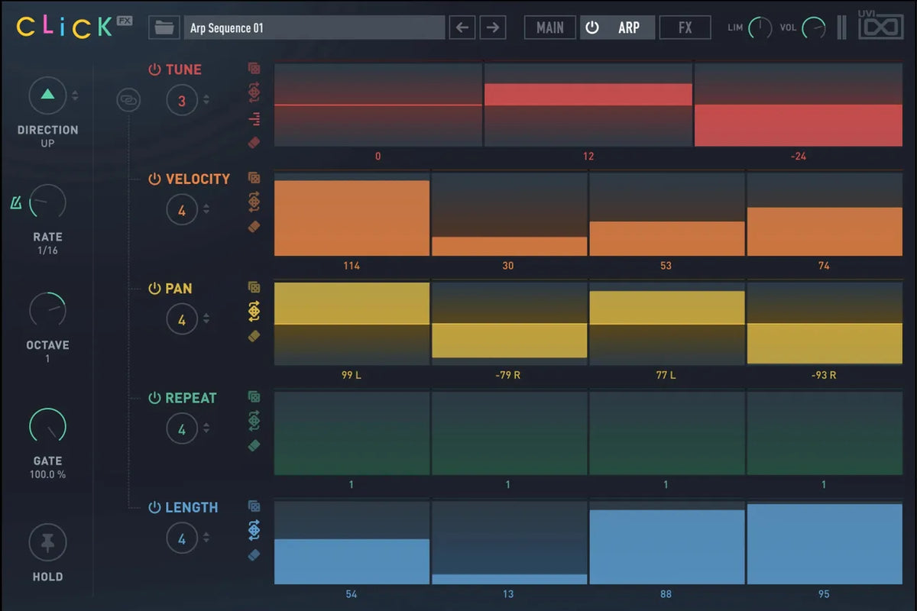
Task: Change Direction using the up/down arrows
Action: pyautogui.click(x=75, y=95)
